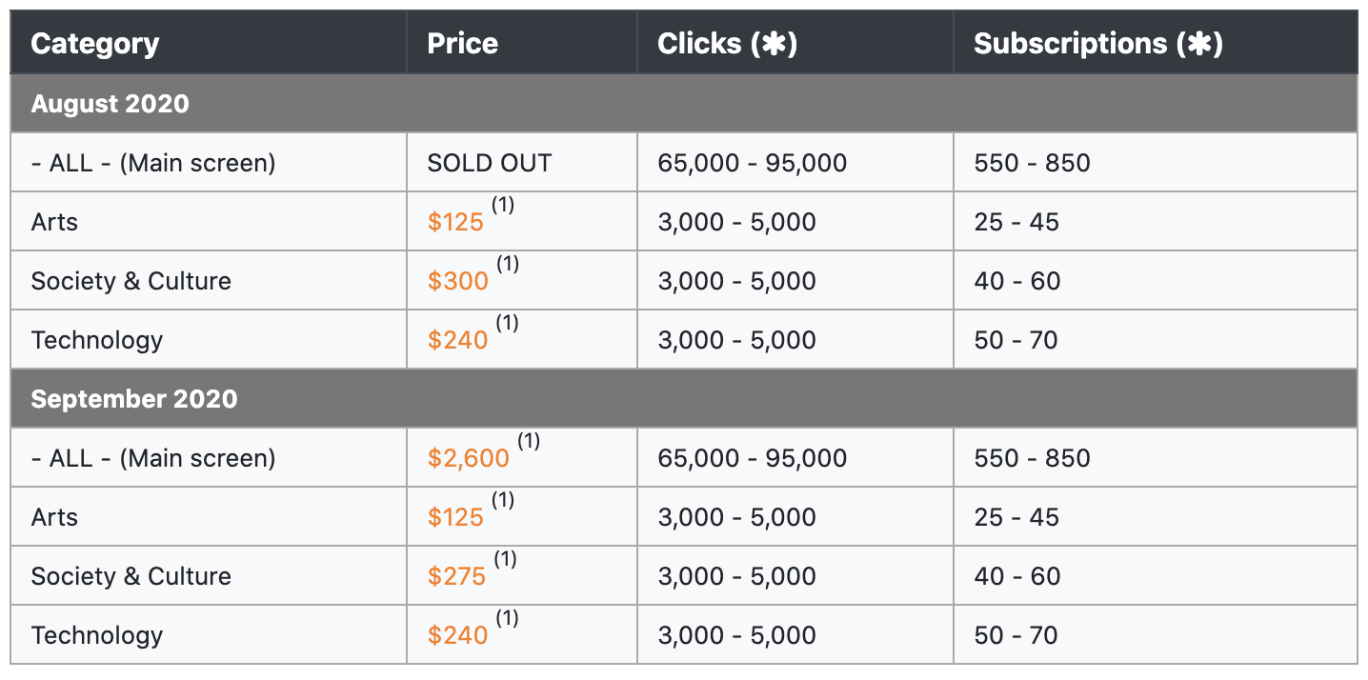Click the asterisk in the Clicks header
The width and height of the screenshot is (1368, 680).
(x=775, y=44)
